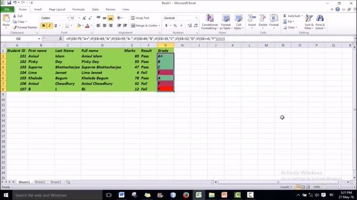This screenshot has height=200, width=357.
Task: Click the Undo arrow in Quick Access Toolbar
Action: pyautogui.click(x=15, y=3)
